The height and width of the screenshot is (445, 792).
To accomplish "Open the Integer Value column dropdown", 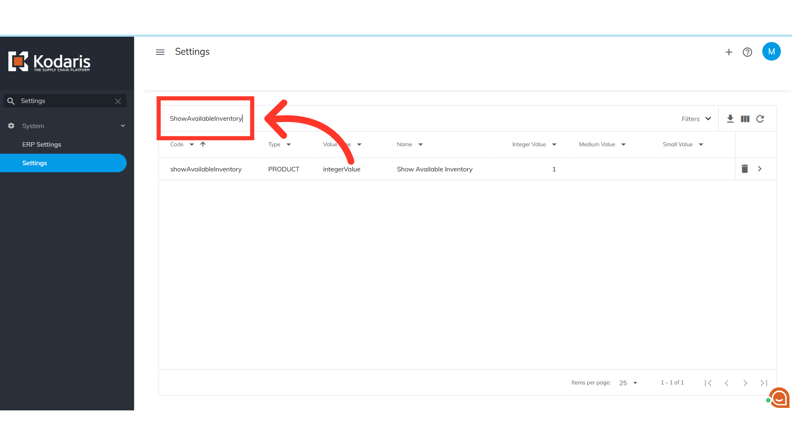I will [x=554, y=145].
